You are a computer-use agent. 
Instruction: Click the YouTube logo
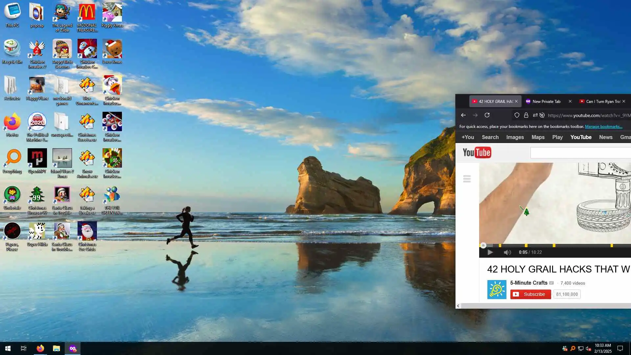[477, 153]
